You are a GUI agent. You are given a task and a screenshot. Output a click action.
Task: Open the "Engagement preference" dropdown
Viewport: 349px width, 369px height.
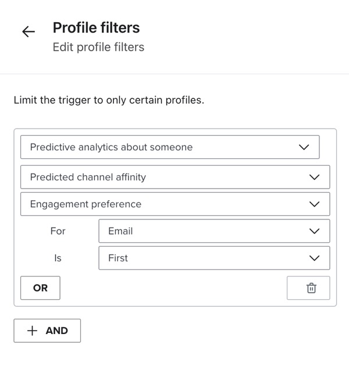(174, 204)
